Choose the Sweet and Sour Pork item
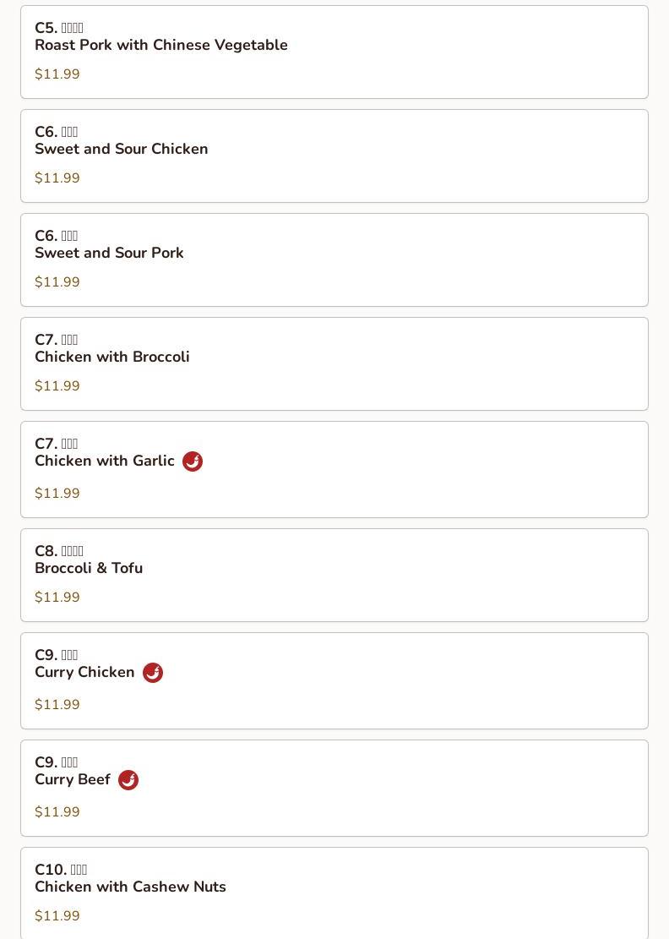This screenshot has width=669, height=939. tap(334, 260)
